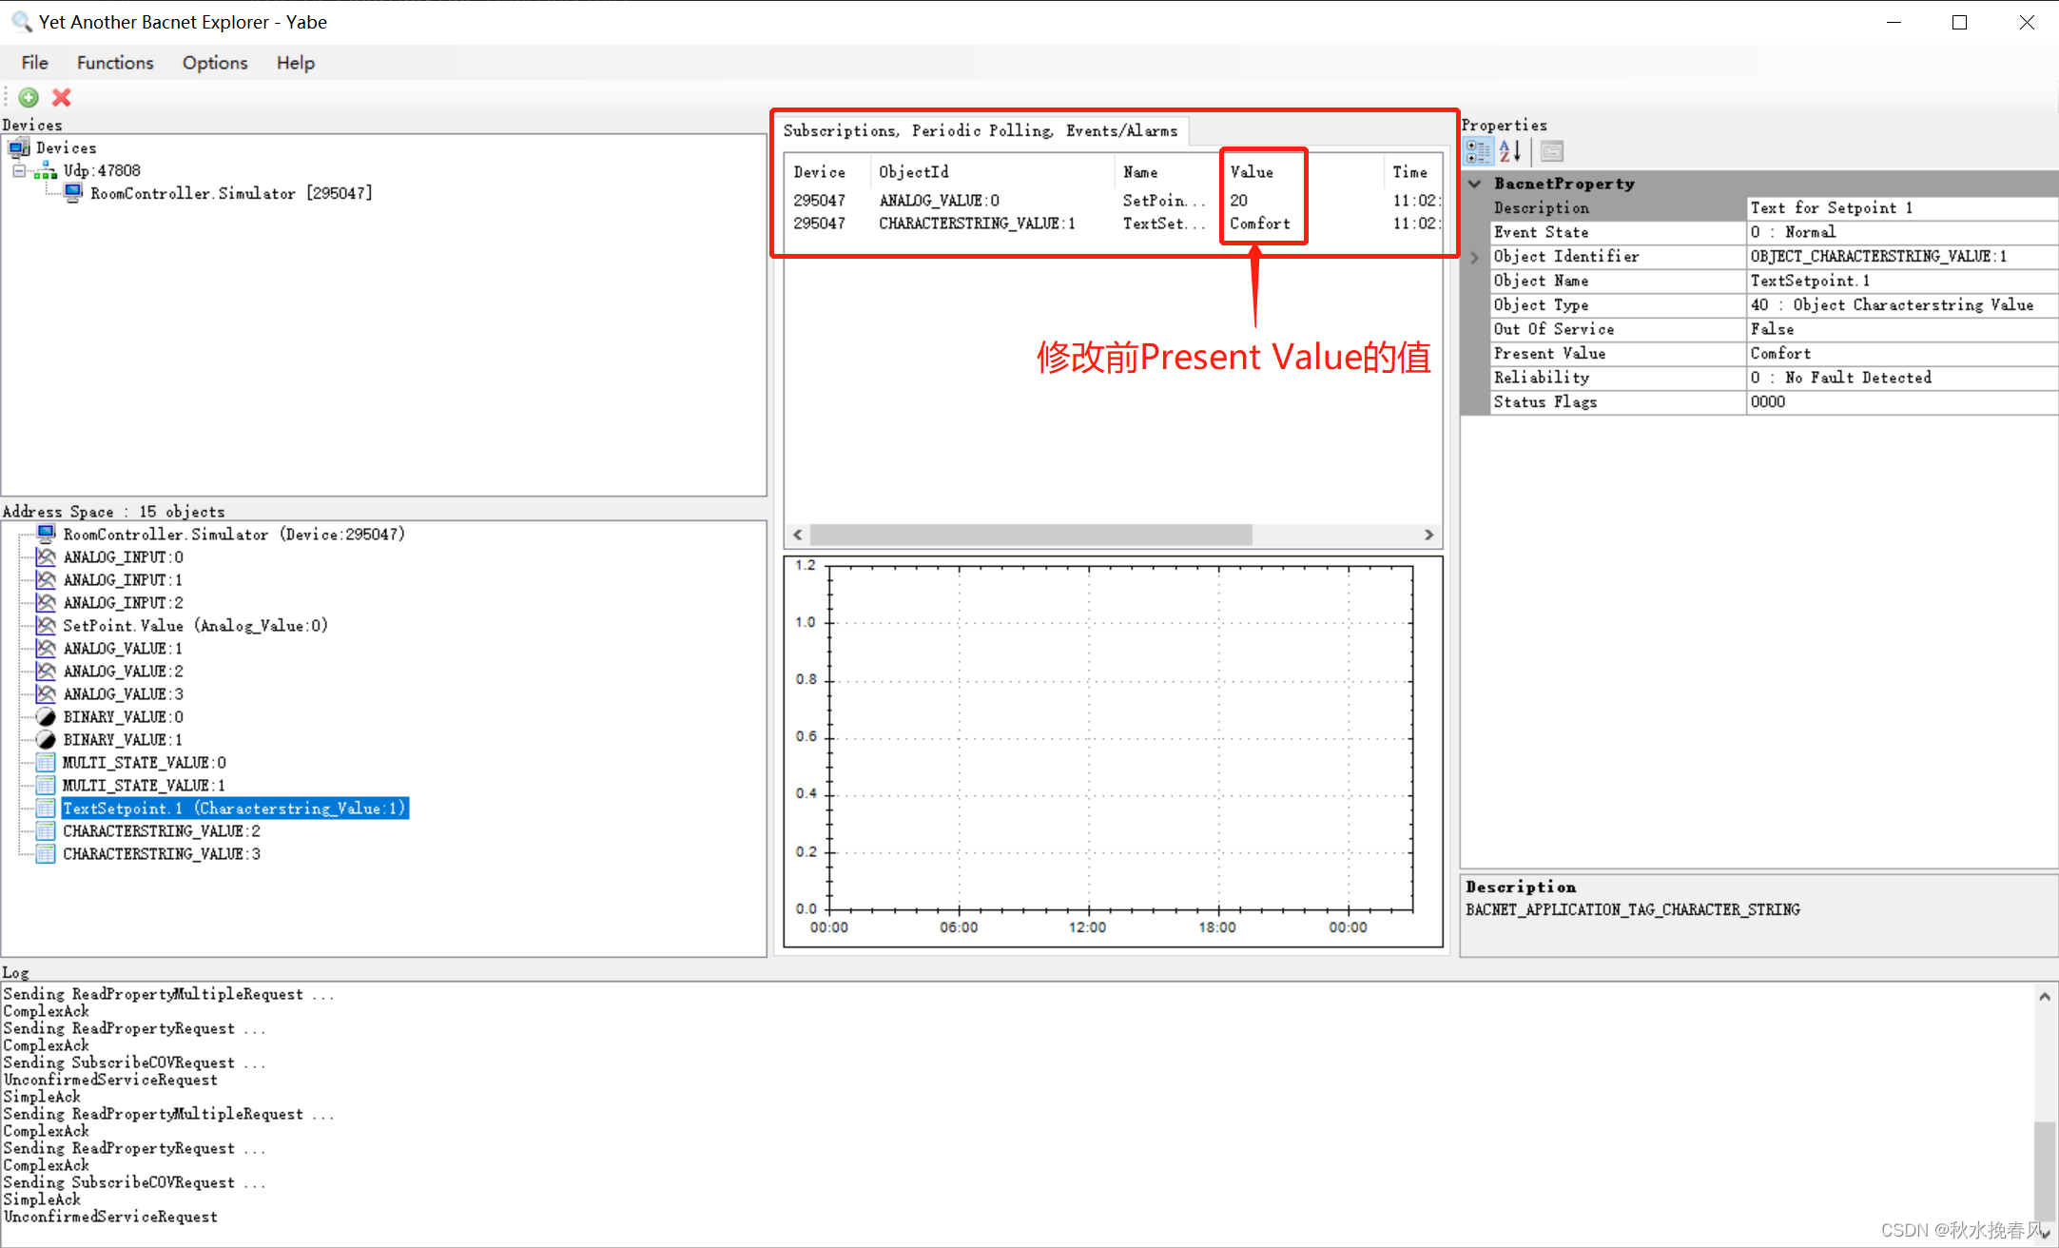
Task: Click the horizontal subscriptions scrollbar
Action: pyautogui.click(x=1032, y=535)
